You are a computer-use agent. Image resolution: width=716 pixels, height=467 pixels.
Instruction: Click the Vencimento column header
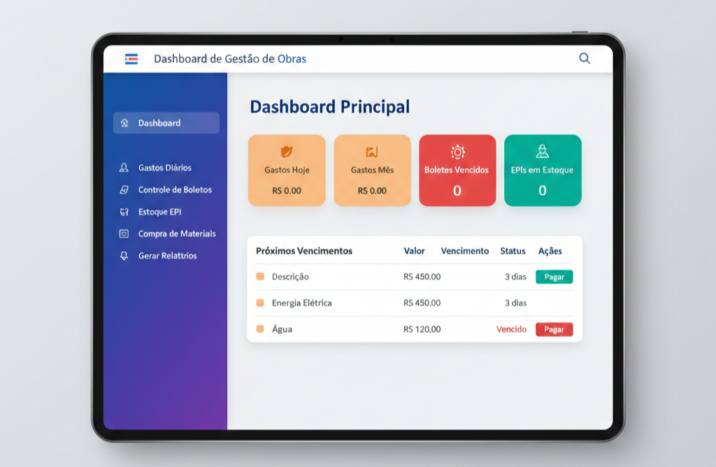pyautogui.click(x=464, y=251)
